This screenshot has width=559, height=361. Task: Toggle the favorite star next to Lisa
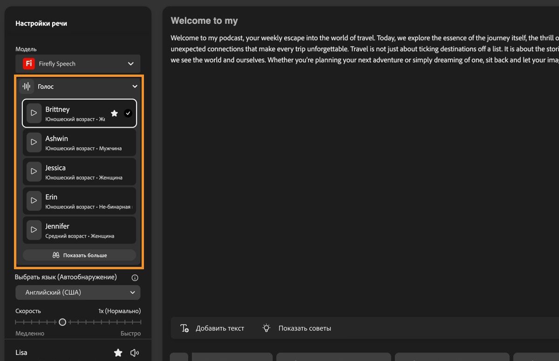(118, 353)
